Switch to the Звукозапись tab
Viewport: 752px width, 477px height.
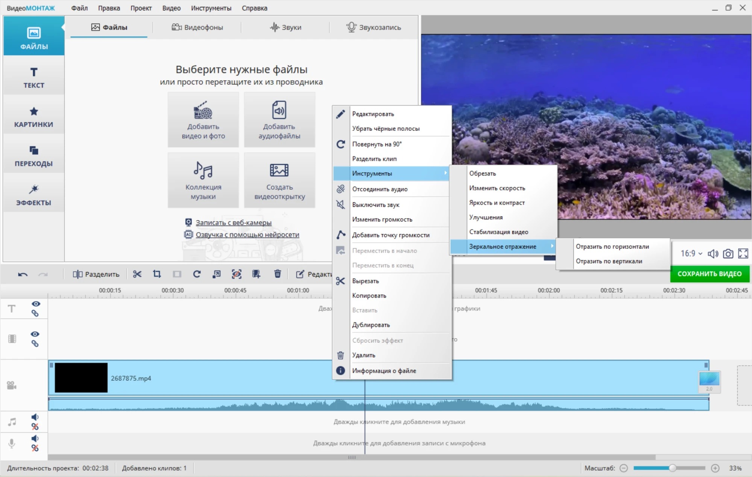pyautogui.click(x=374, y=27)
